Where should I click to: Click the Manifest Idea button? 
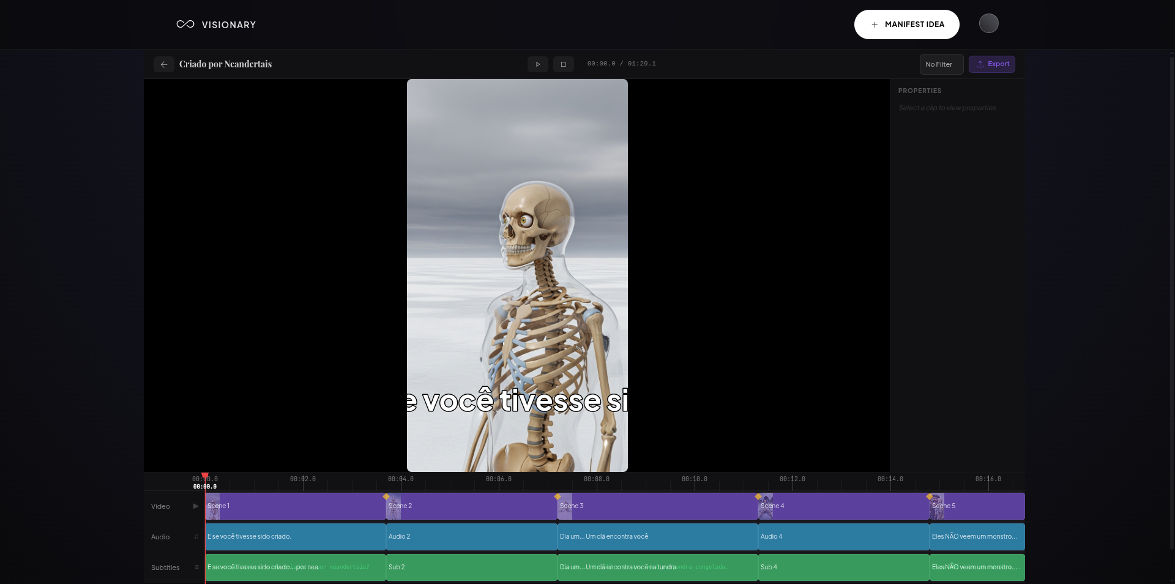pyautogui.click(x=906, y=24)
